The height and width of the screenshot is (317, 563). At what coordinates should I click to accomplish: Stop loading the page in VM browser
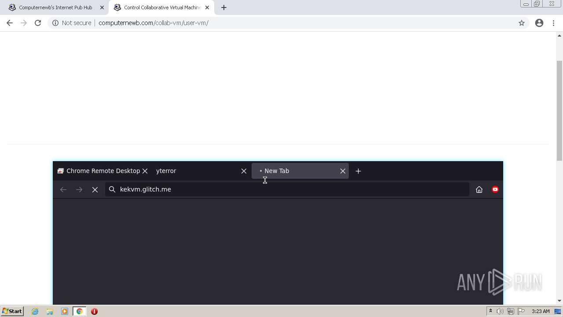tap(95, 189)
